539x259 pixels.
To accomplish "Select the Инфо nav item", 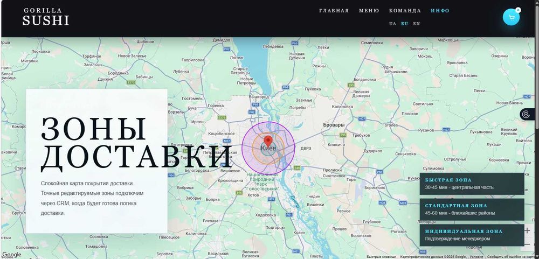I will click(440, 11).
